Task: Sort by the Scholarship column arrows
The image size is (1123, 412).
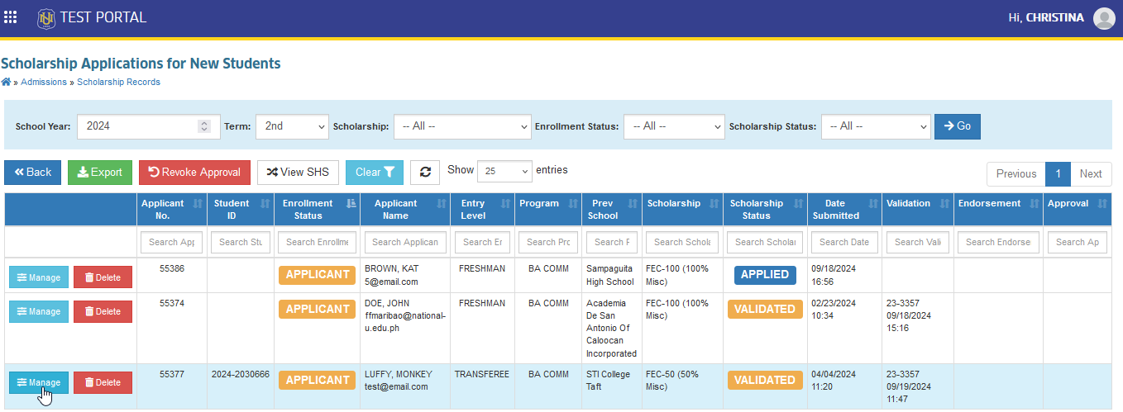Action: pyautogui.click(x=713, y=203)
